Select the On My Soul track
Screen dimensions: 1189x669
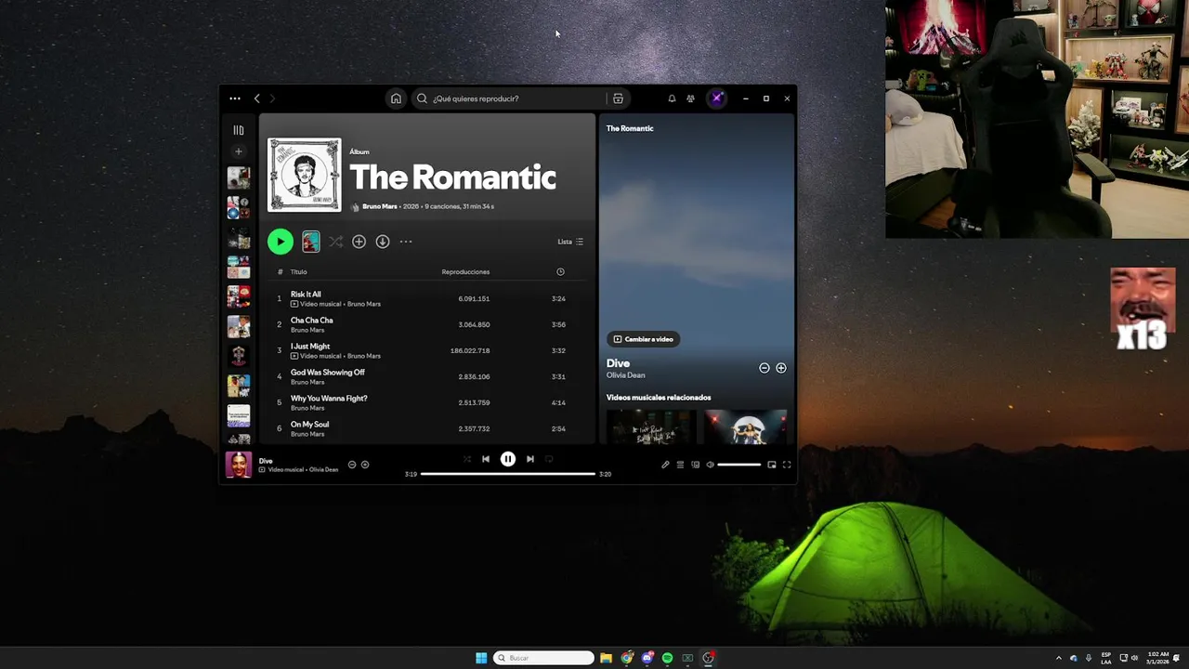(x=427, y=428)
